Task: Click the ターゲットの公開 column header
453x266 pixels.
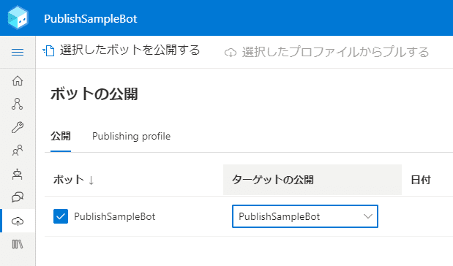Action: click(x=312, y=180)
